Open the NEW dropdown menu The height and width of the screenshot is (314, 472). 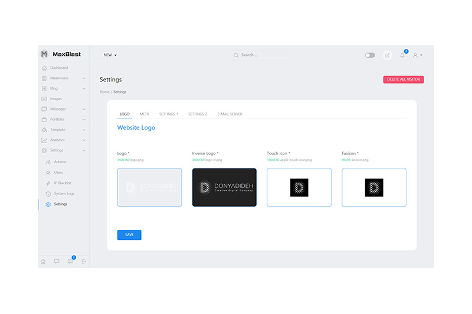[x=110, y=55]
